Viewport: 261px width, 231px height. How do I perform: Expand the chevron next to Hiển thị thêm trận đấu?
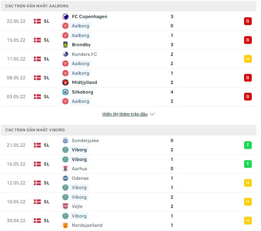coord(152,114)
